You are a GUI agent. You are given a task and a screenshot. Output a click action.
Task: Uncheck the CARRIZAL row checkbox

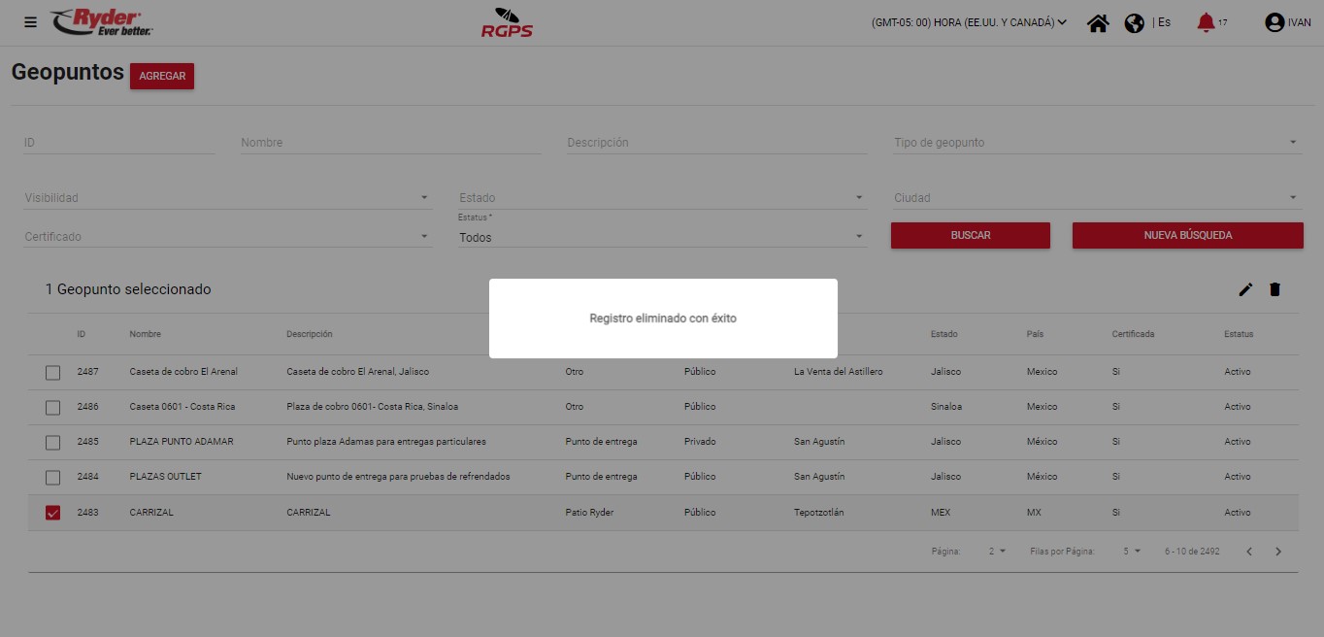point(53,513)
